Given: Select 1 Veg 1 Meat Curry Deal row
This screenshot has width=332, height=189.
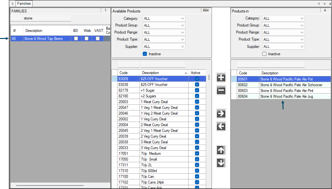Looking at the screenshot, I should pos(159,107).
